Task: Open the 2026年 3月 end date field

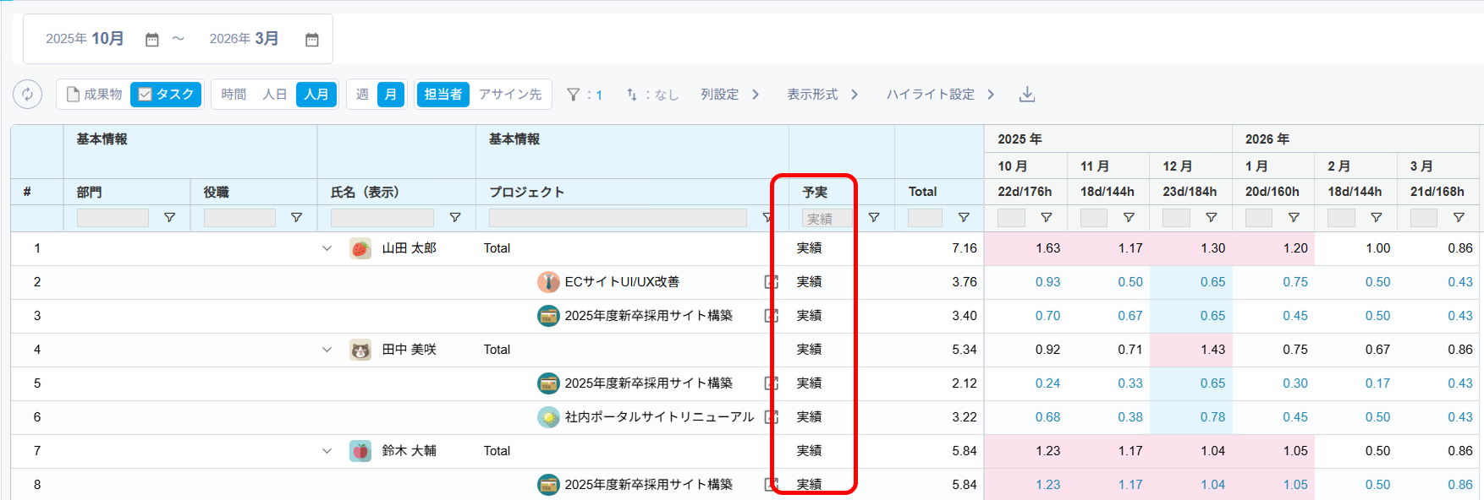Action: [x=245, y=39]
